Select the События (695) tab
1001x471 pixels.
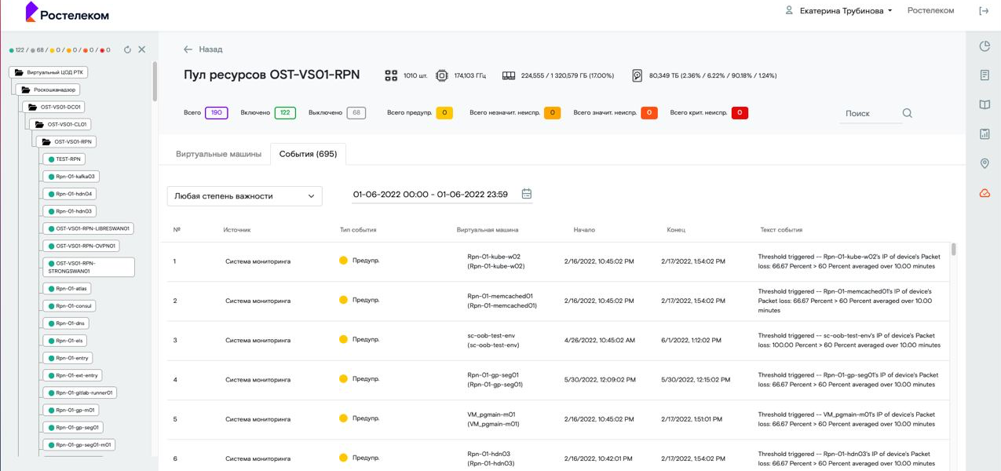tap(308, 154)
